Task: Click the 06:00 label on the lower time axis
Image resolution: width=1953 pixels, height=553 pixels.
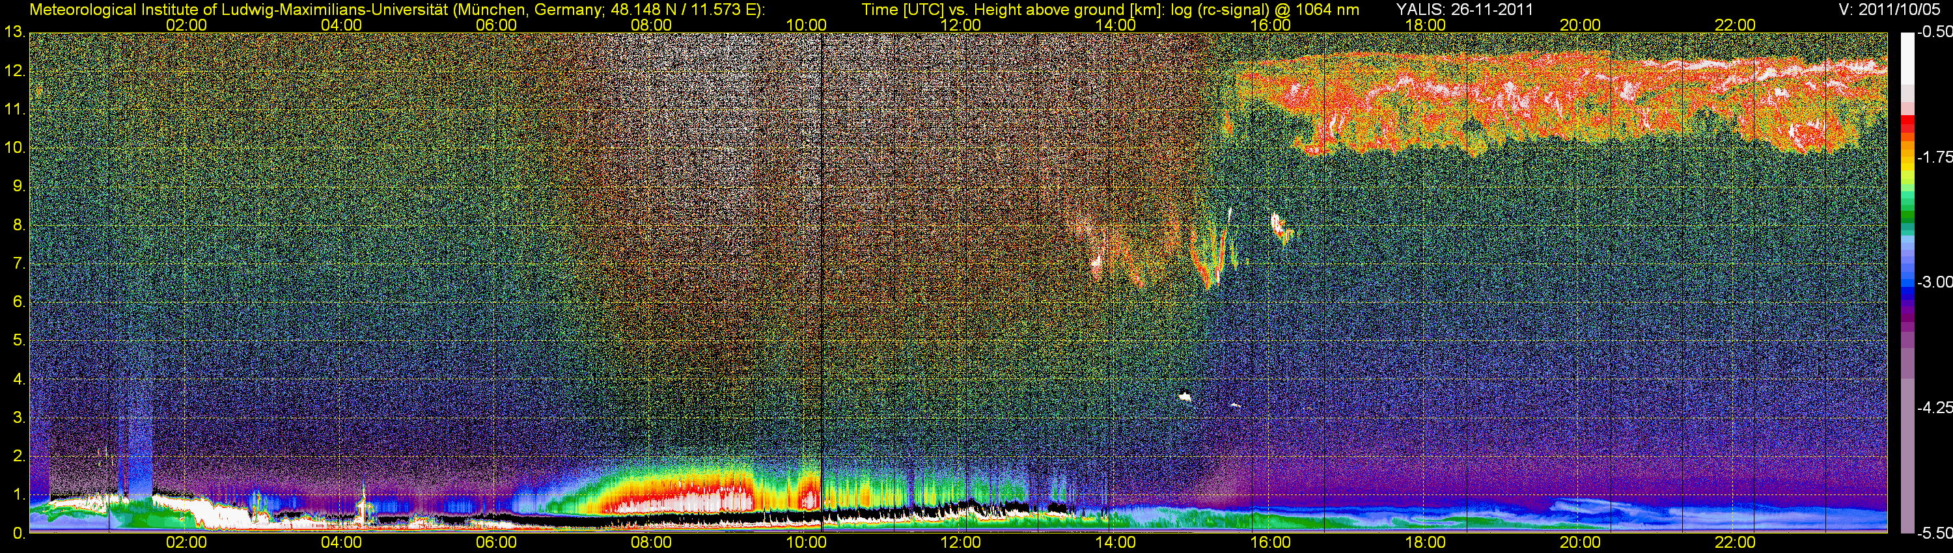Action: coord(497,543)
